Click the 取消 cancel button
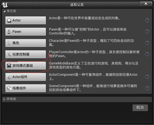This screenshot has height=125, width=154. 140,108
